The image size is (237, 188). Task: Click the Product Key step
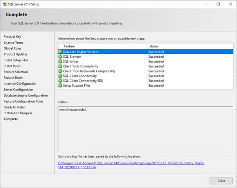(13, 37)
